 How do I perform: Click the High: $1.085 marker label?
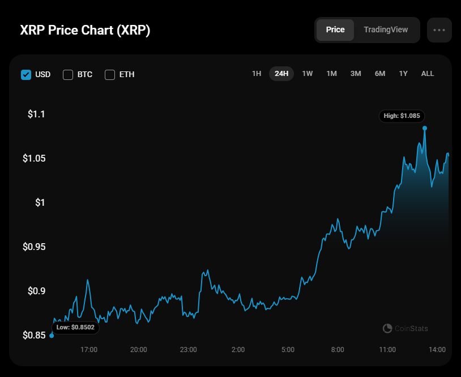(402, 116)
